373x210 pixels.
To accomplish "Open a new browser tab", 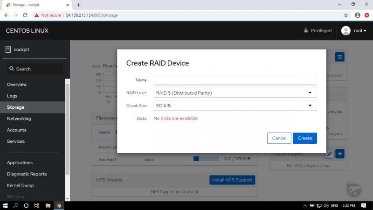I will click(78, 5).
